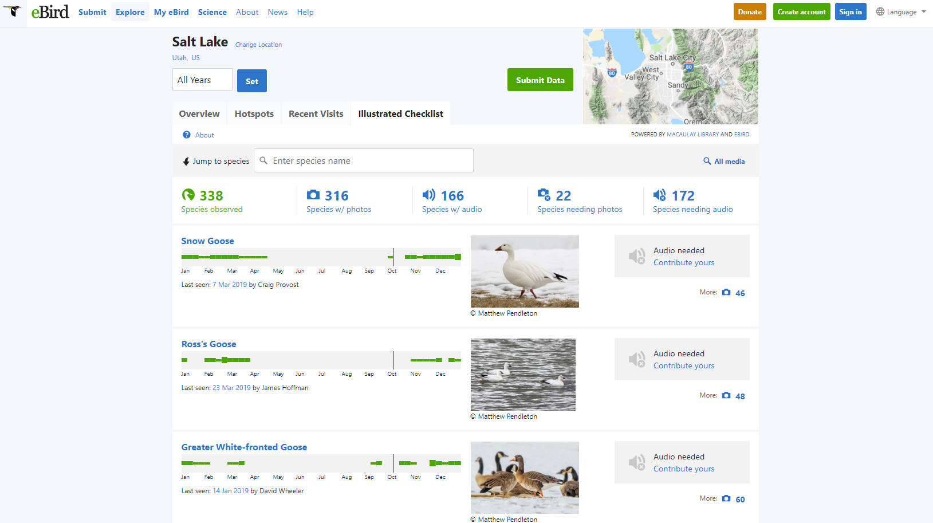This screenshot has height=523, width=933.
Task: Open the Explore menu item
Action: coord(130,12)
